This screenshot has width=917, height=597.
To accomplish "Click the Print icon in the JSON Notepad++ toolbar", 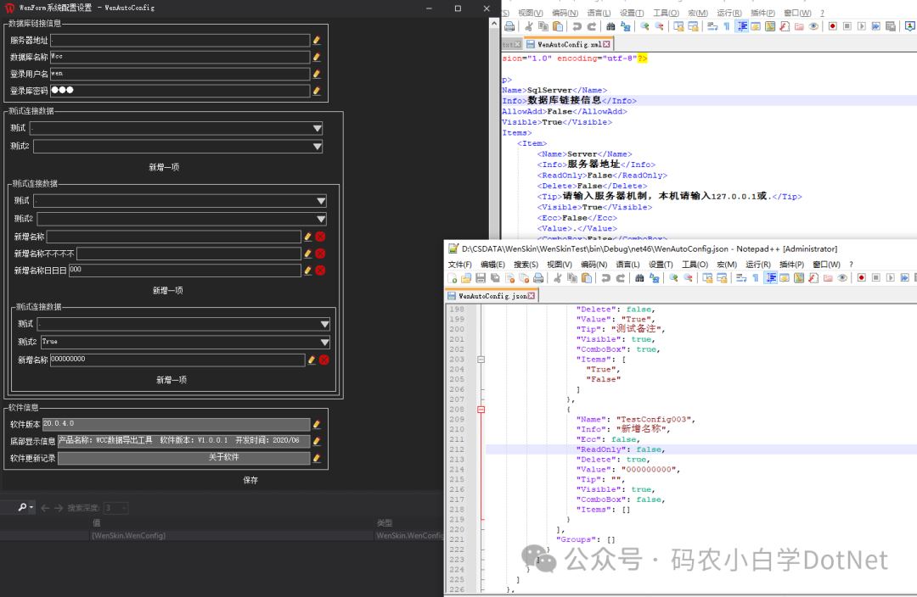I will pos(537,277).
